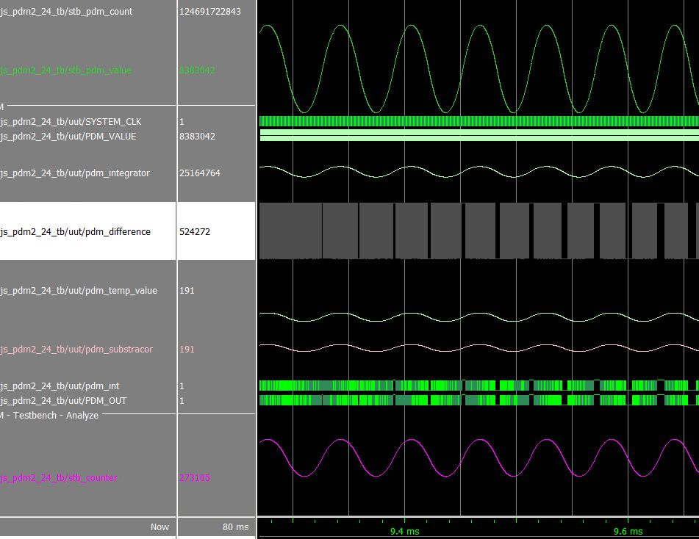Select the PDM_OUT signal name

click(x=63, y=401)
